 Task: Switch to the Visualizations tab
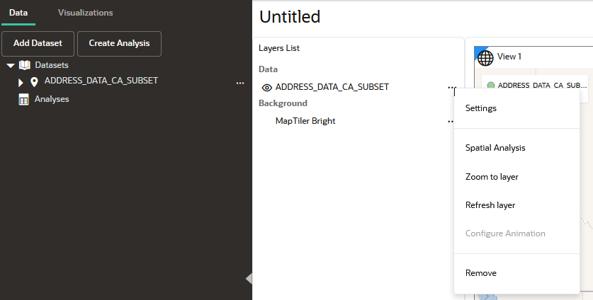[x=85, y=13]
